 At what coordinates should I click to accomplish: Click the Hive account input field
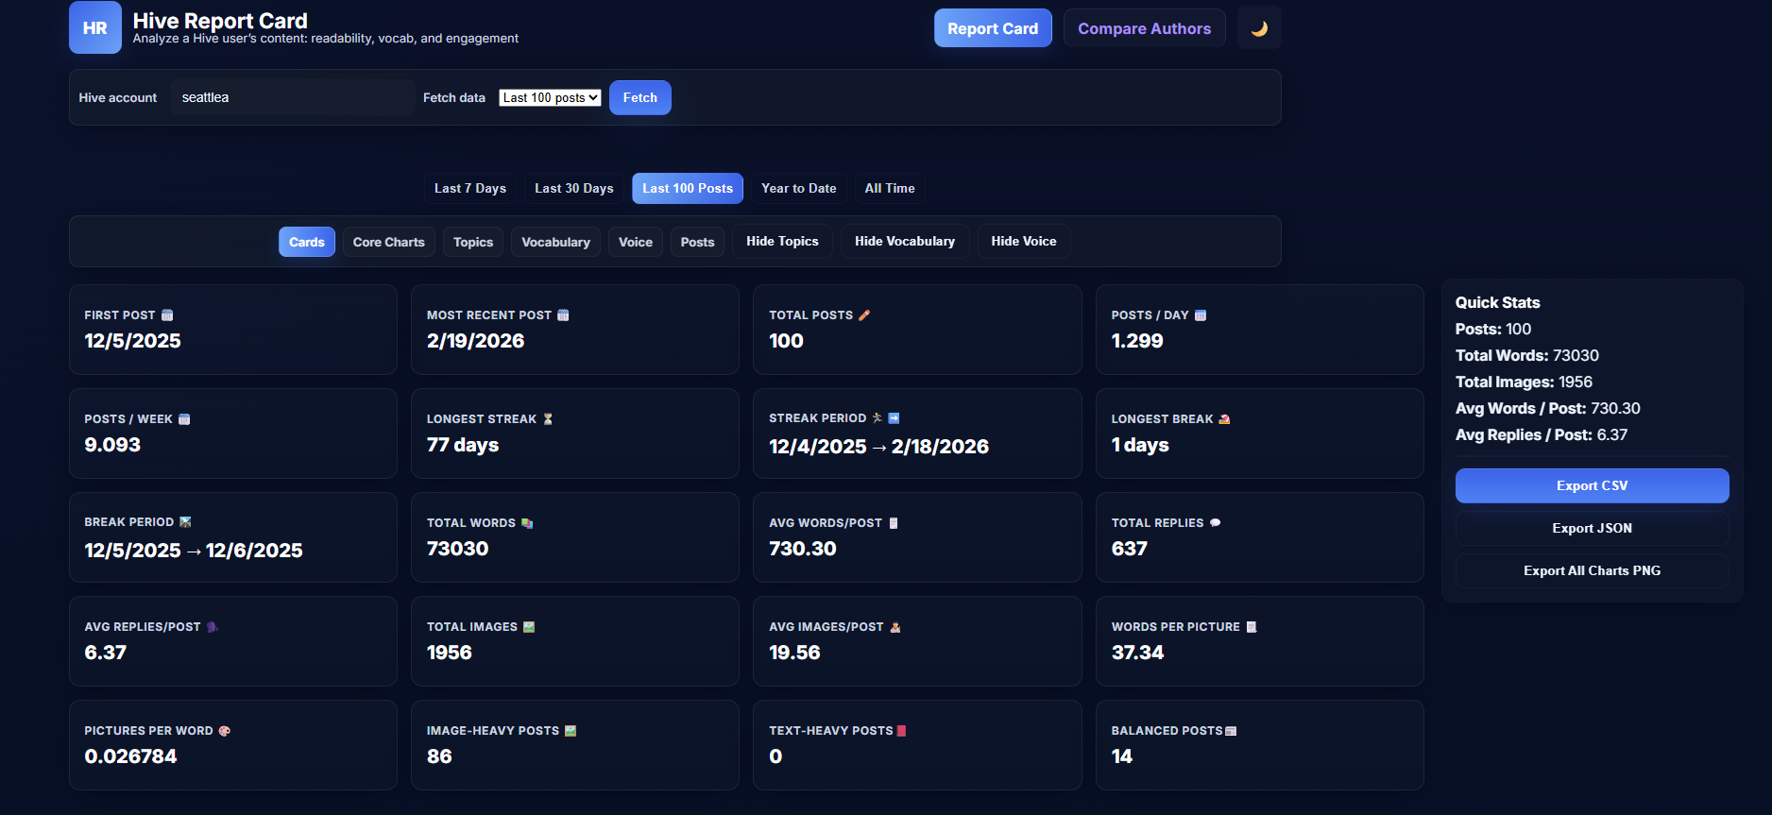click(x=293, y=98)
